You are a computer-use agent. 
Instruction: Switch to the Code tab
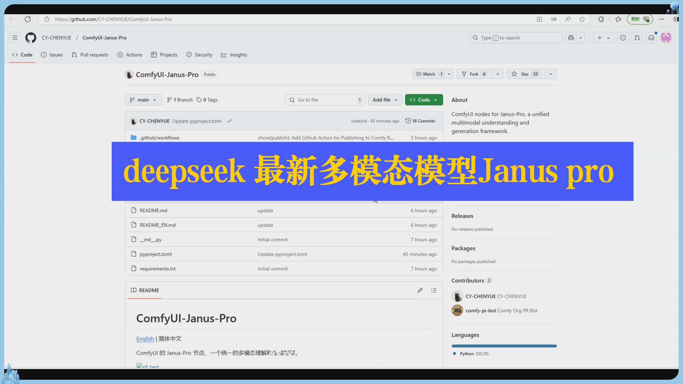(22, 55)
